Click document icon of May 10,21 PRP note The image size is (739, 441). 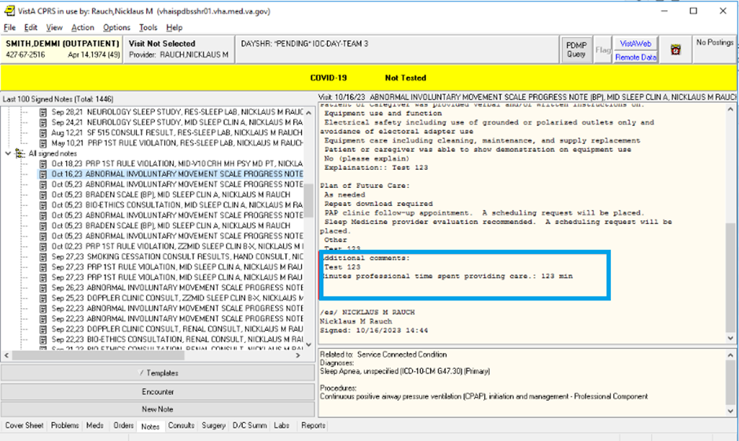[x=43, y=143]
